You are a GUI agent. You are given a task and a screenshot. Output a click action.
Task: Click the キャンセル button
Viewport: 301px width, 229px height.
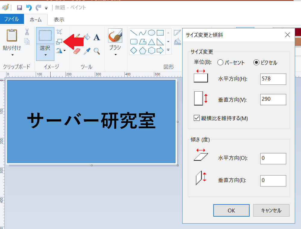[x=271, y=210]
